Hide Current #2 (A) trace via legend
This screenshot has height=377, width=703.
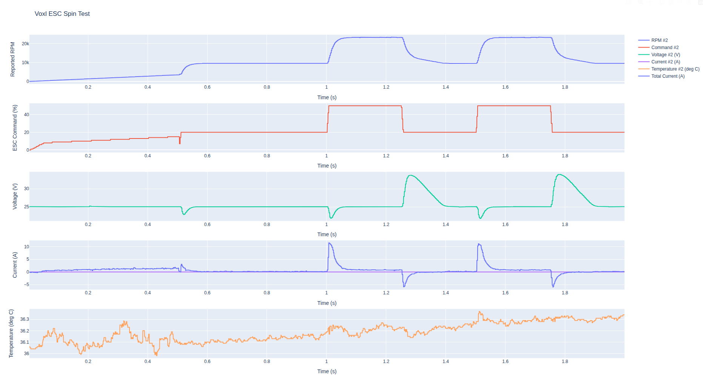665,62
